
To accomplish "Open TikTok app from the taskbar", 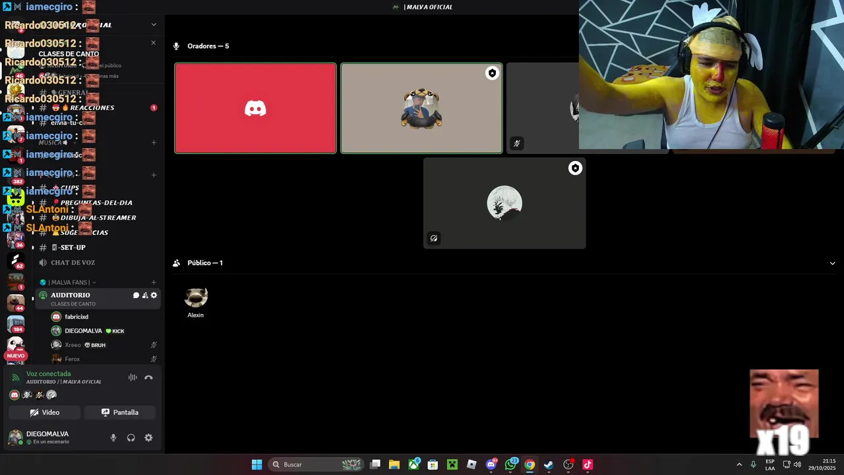I will [588, 464].
